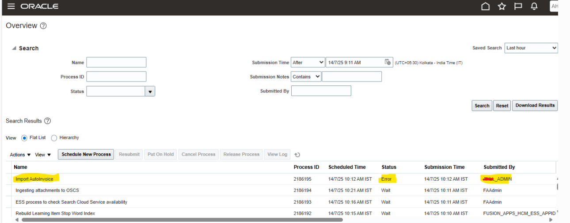Click the horizontal scrollbar of results table
Viewport: 570px width, 223px height.
pyautogui.click(x=182, y=219)
